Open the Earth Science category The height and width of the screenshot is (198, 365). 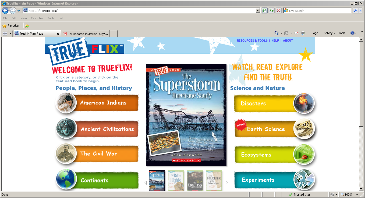(x=274, y=129)
